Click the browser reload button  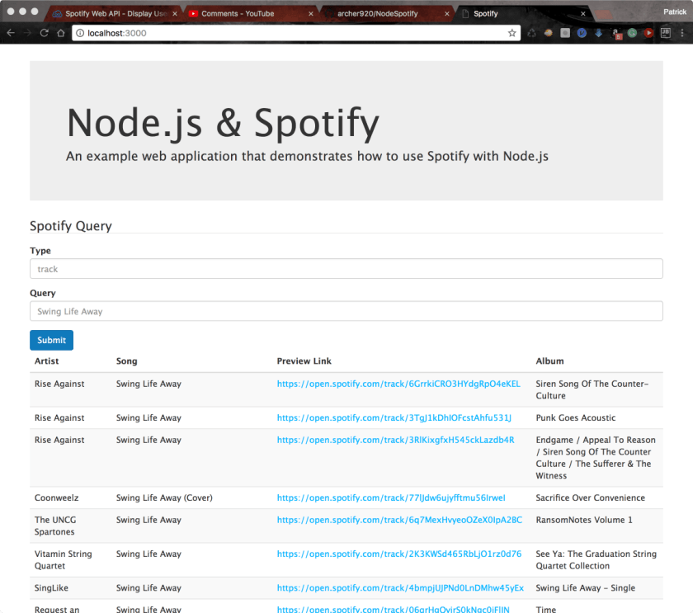pos(45,33)
